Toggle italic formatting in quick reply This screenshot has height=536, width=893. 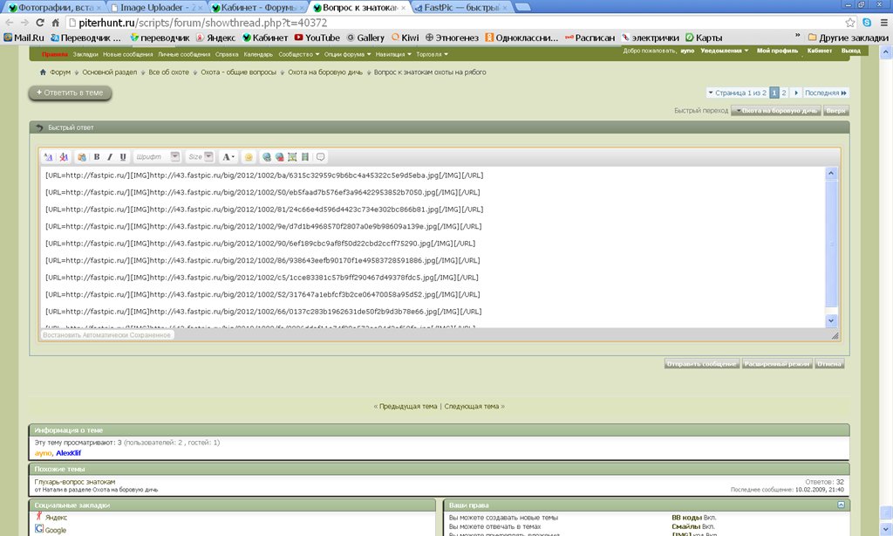110,157
